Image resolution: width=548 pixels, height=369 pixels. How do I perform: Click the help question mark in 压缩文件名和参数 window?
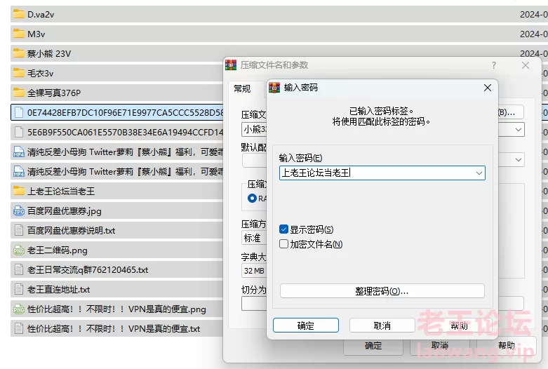point(494,65)
